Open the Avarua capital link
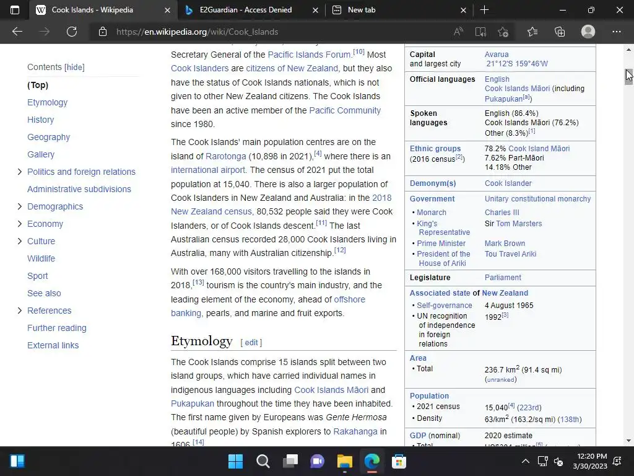The width and height of the screenshot is (634, 476). [497, 55]
